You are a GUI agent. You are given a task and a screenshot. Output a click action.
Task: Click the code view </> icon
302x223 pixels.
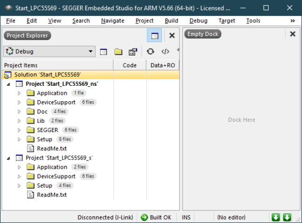coord(165,52)
